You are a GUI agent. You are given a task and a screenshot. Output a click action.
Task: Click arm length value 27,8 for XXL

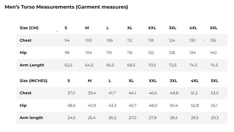point(153,118)
